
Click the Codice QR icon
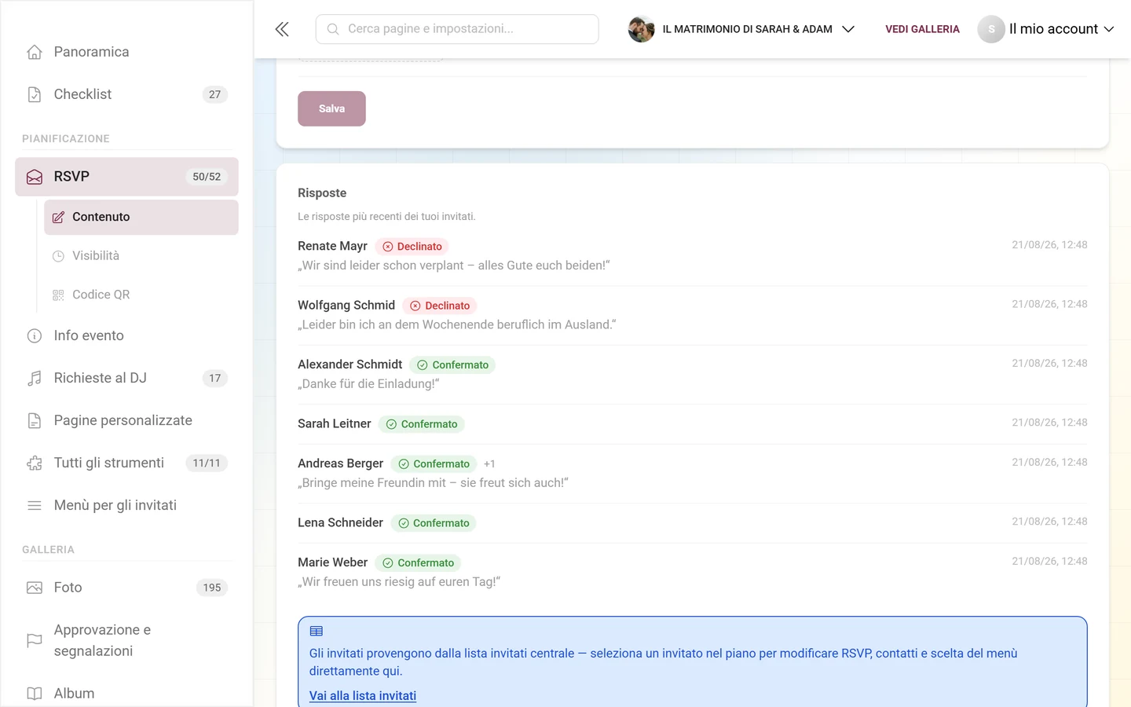(x=58, y=295)
